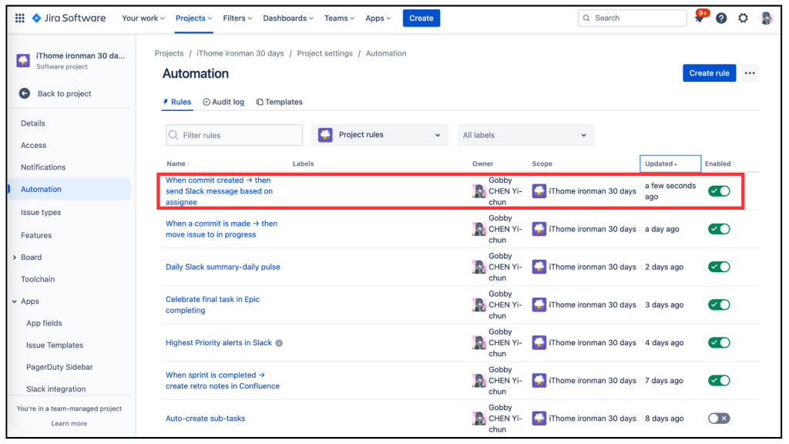
Task: Click the Jira Software logo
Action: click(69, 18)
